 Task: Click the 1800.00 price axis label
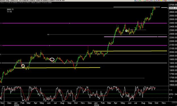coord(173,70)
